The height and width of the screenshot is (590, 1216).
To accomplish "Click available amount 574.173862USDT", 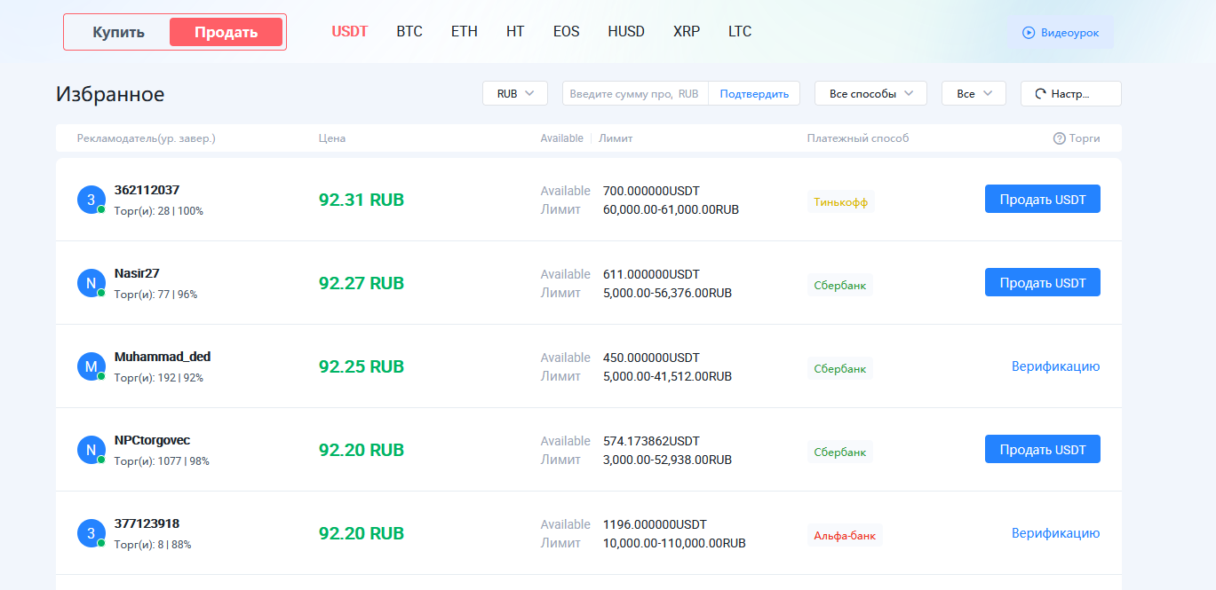I will pos(651,441).
